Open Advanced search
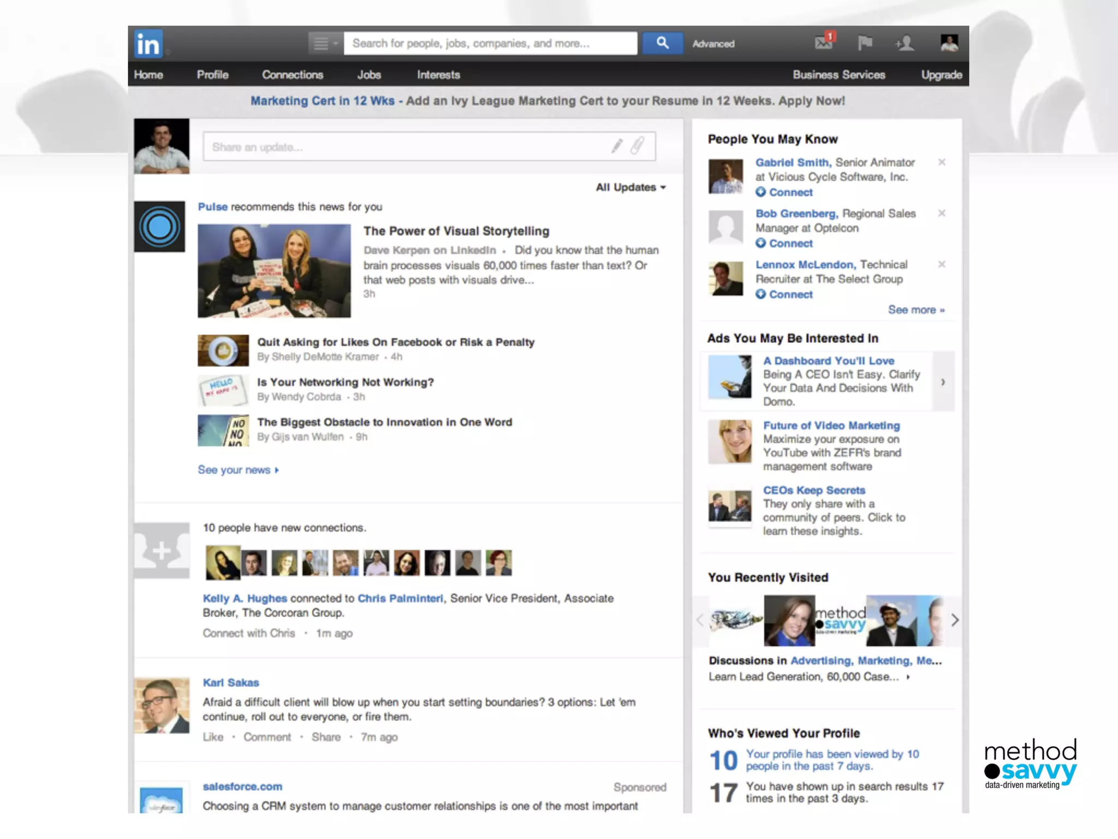Screen dimensions: 1118x839 click(x=713, y=44)
